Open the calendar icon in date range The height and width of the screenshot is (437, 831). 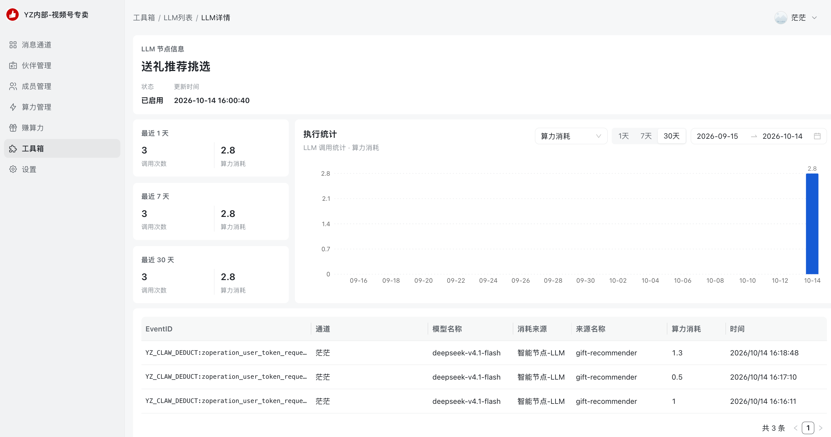(x=817, y=136)
